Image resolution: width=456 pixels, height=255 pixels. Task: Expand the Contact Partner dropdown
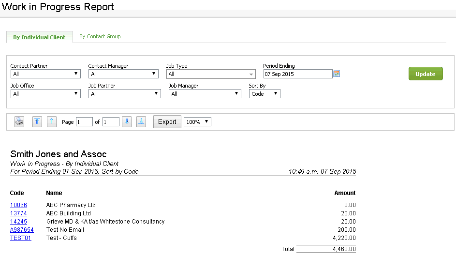(x=45, y=74)
